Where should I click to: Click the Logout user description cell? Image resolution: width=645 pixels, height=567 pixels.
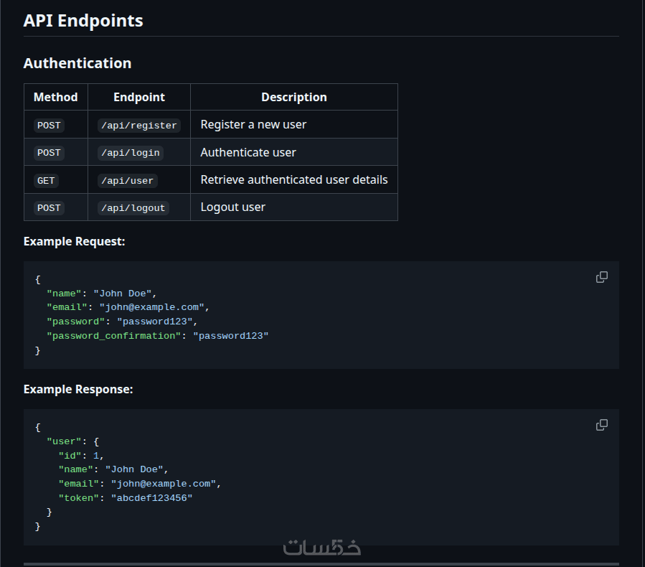tap(232, 207)
